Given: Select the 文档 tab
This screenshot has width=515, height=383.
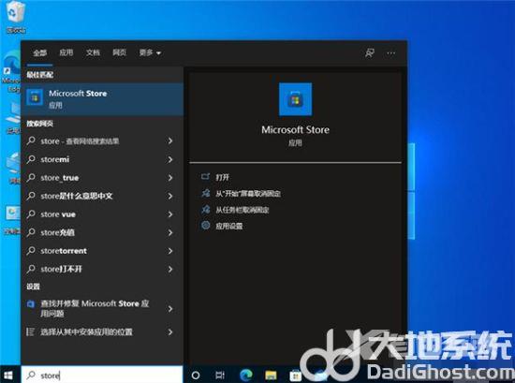Looking at the screenshot, I should tap(93, 52).
